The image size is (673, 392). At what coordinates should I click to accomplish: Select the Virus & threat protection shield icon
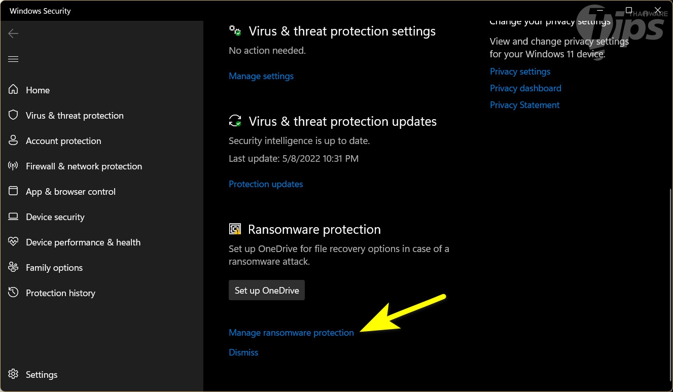coord(13,115)
